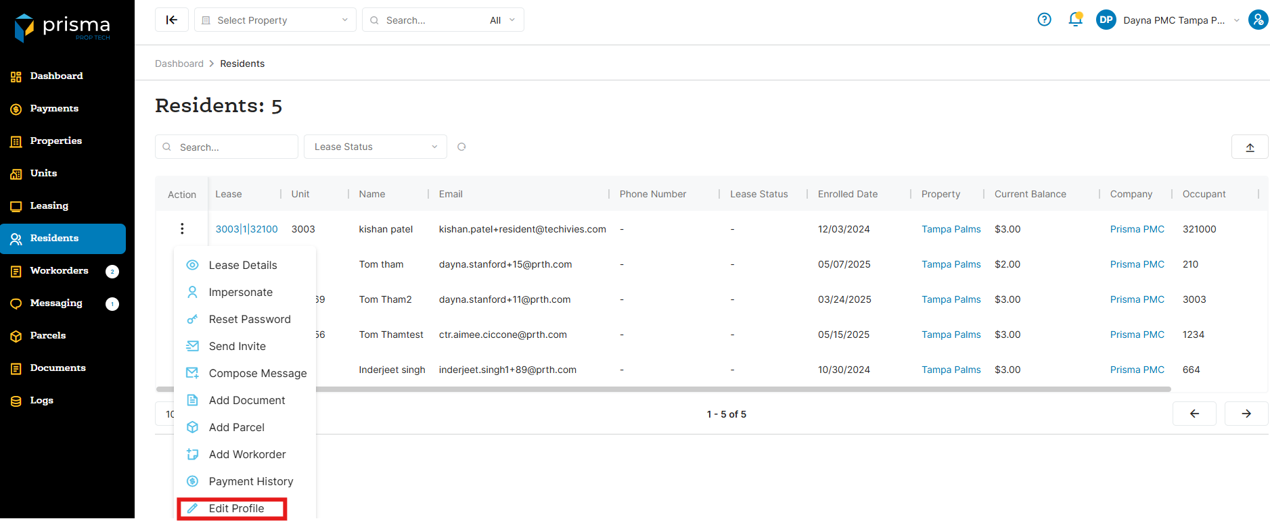Click the Dashboard breadcrumb link
The height and width of the screenshot is (521, 1270).
tap(179, 64)
